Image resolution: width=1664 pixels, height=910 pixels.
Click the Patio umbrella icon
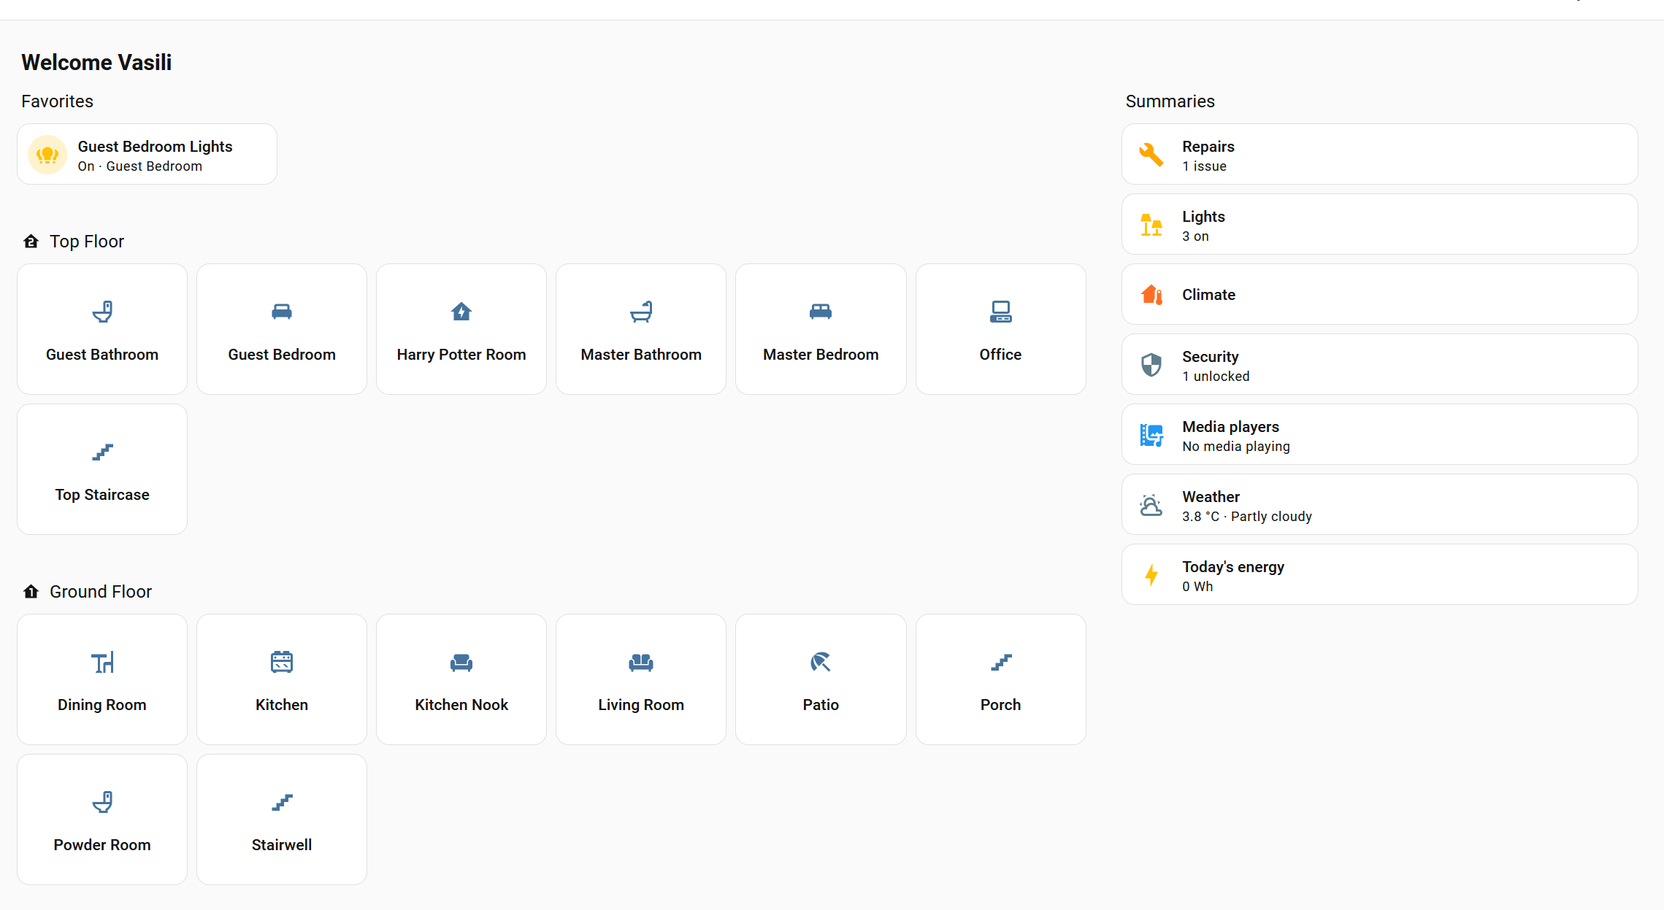click(x=821, y=662)
